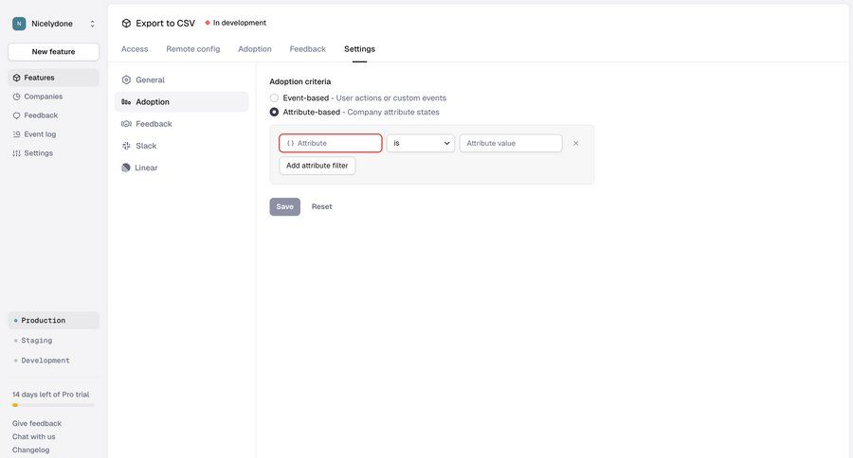Click the Companies pie-chart icon

tap(16, 97)
